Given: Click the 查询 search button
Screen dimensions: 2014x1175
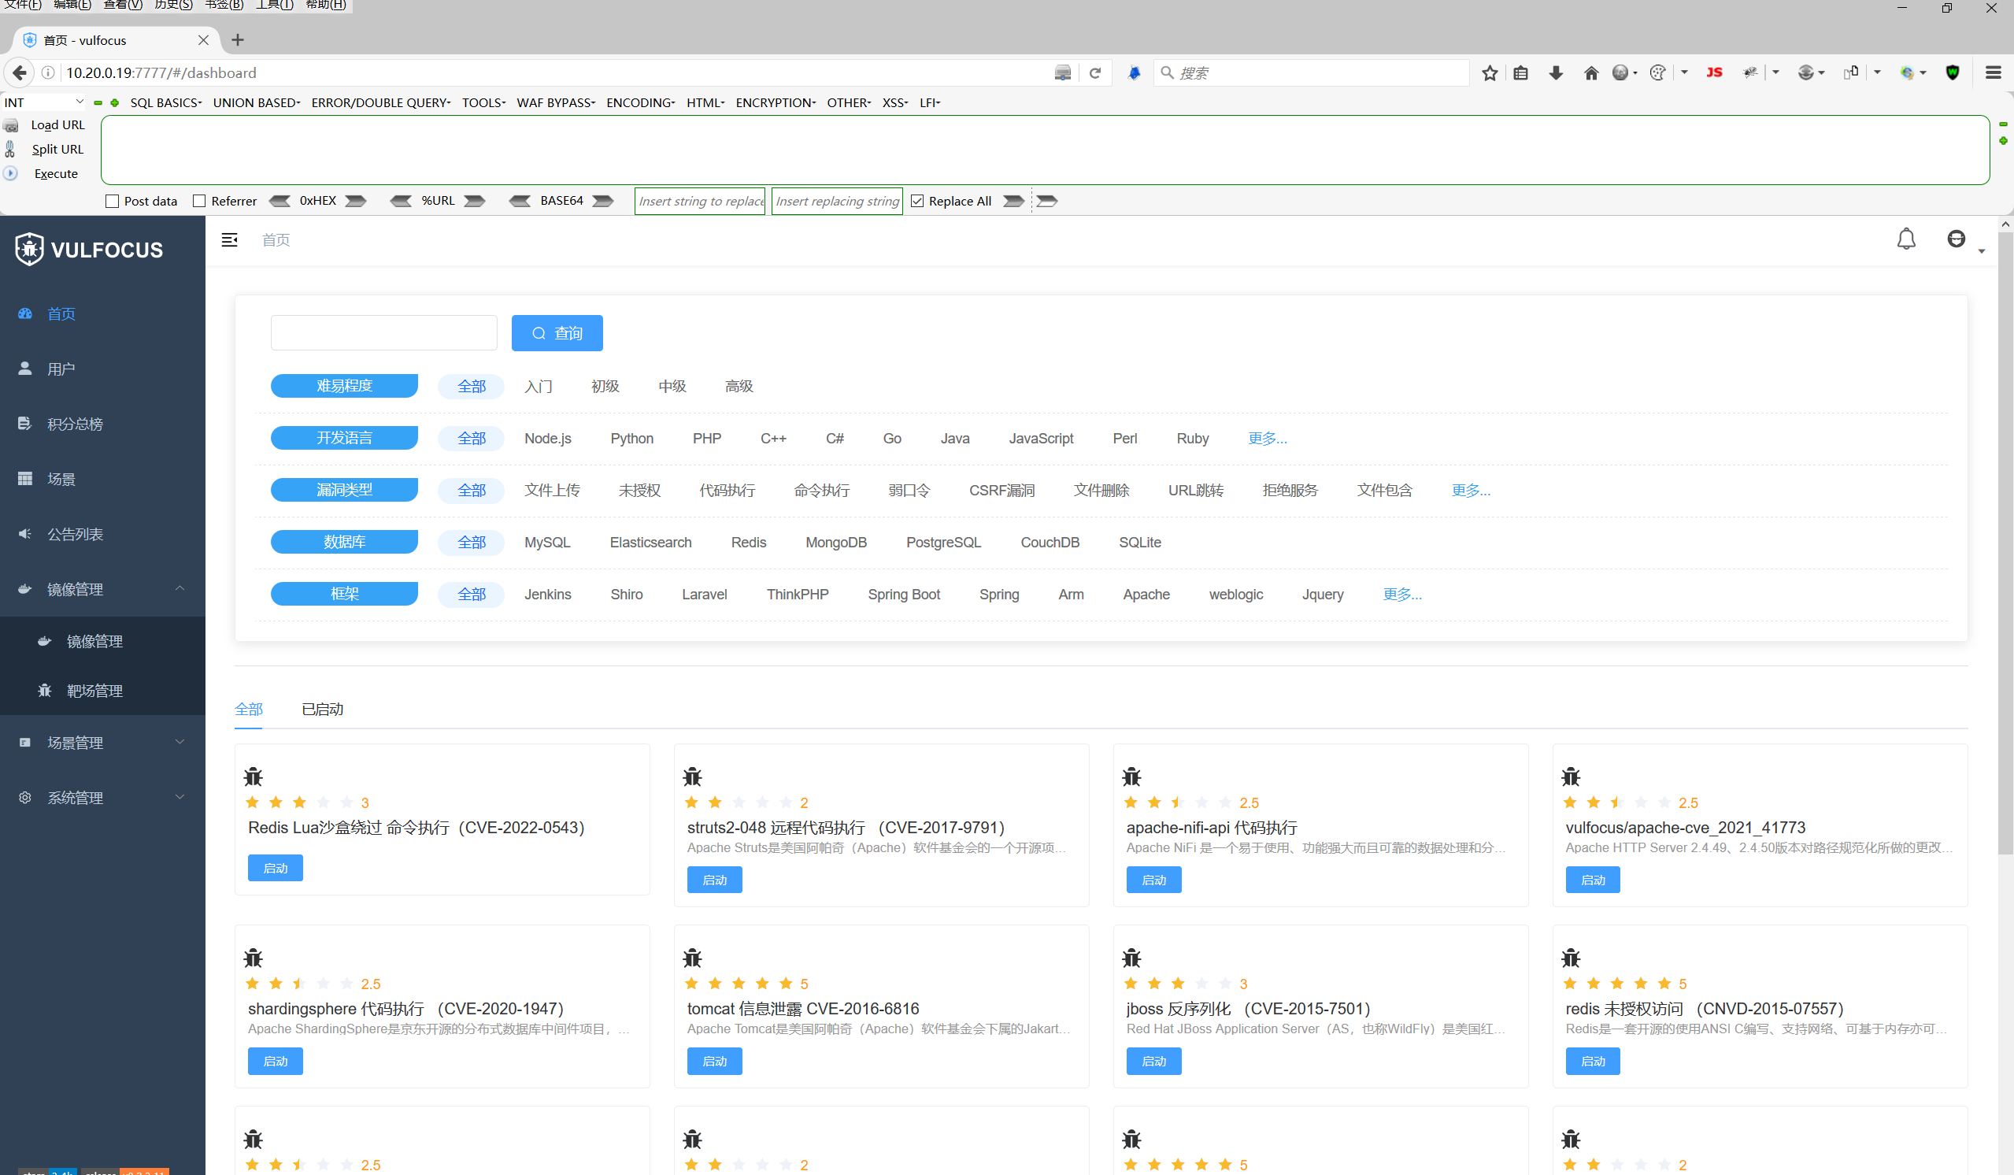Looking at the screenshot, I should [557, 333].
